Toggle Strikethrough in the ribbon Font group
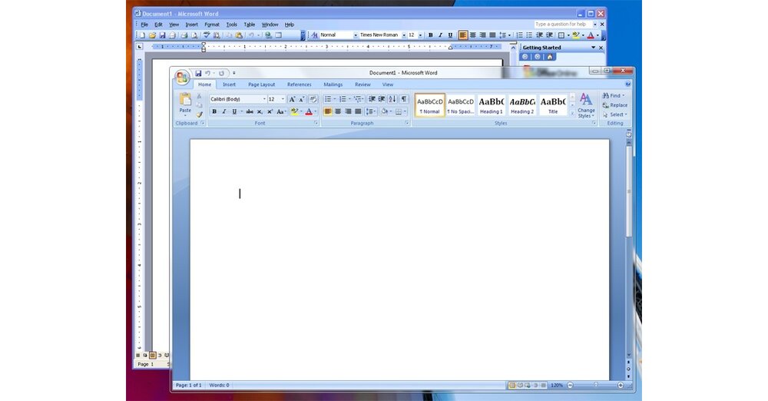 [250, 111]
